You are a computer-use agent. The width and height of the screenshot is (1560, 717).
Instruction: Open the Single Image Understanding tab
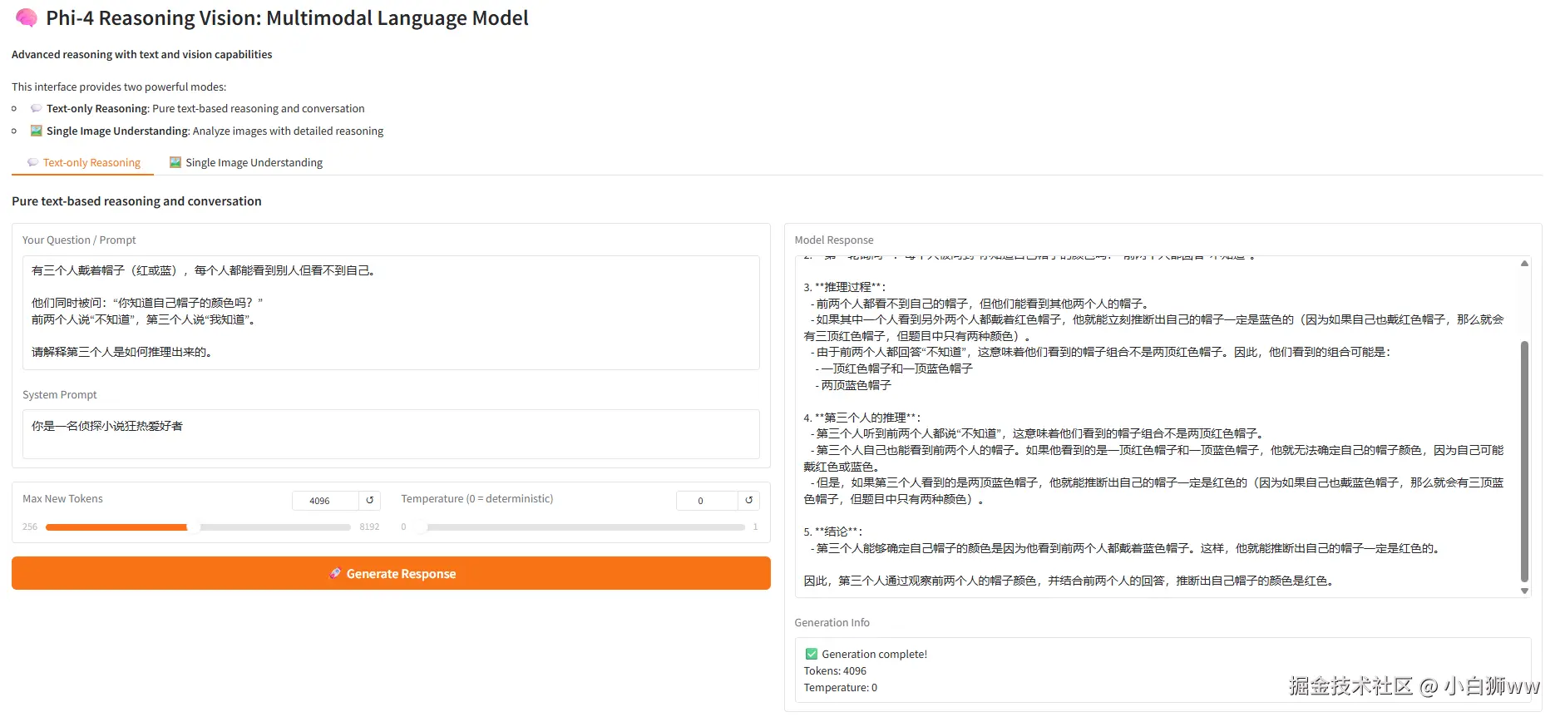coord(246,162)
